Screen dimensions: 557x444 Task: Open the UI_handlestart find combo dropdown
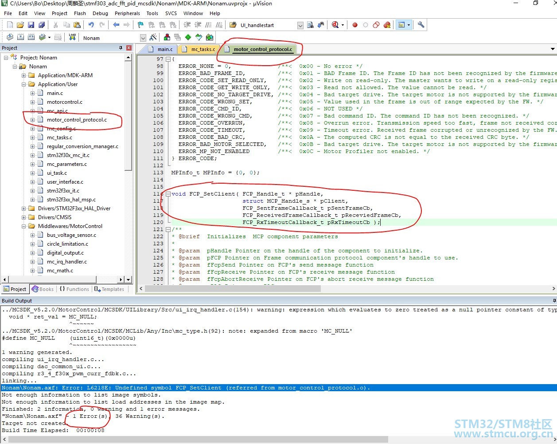[x=300, y=25]
